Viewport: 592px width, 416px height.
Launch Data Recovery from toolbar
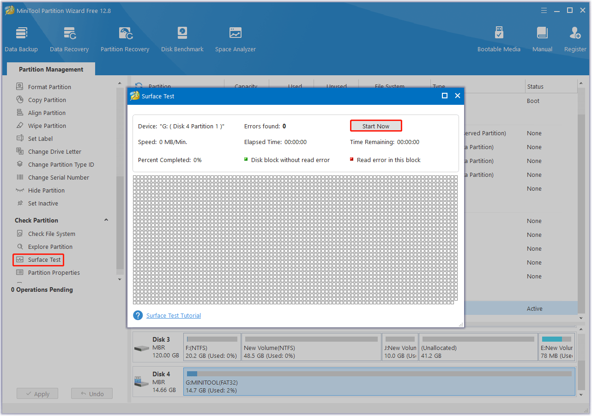tap(69, 39)
